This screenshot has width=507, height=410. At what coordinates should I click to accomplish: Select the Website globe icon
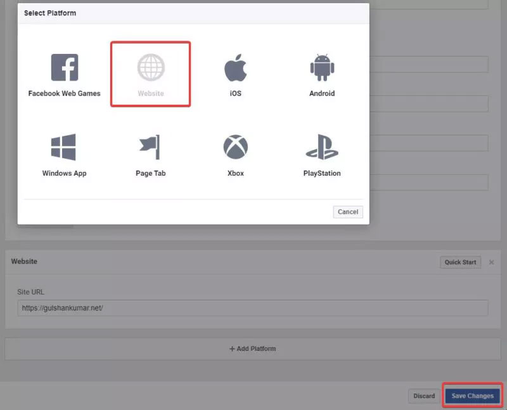click(x=151, y=67)
